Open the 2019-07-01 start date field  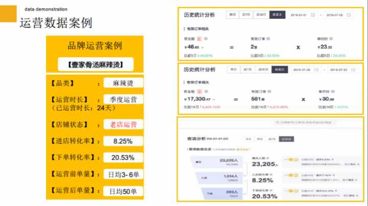(302, 15)
